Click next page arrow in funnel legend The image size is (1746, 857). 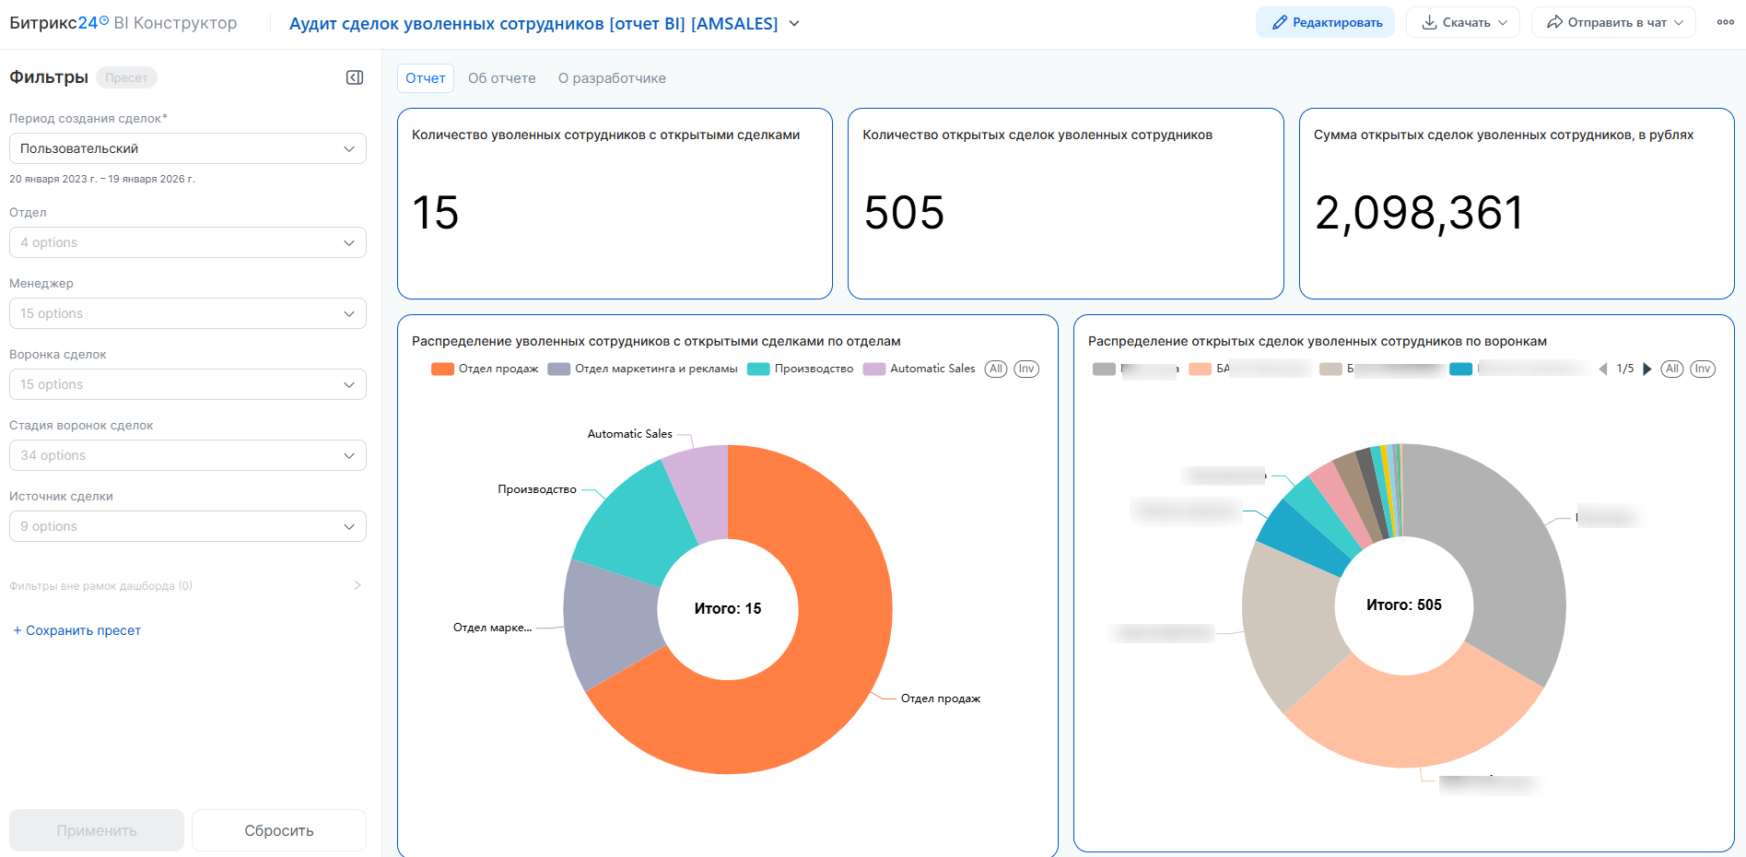click(1647, 369)
